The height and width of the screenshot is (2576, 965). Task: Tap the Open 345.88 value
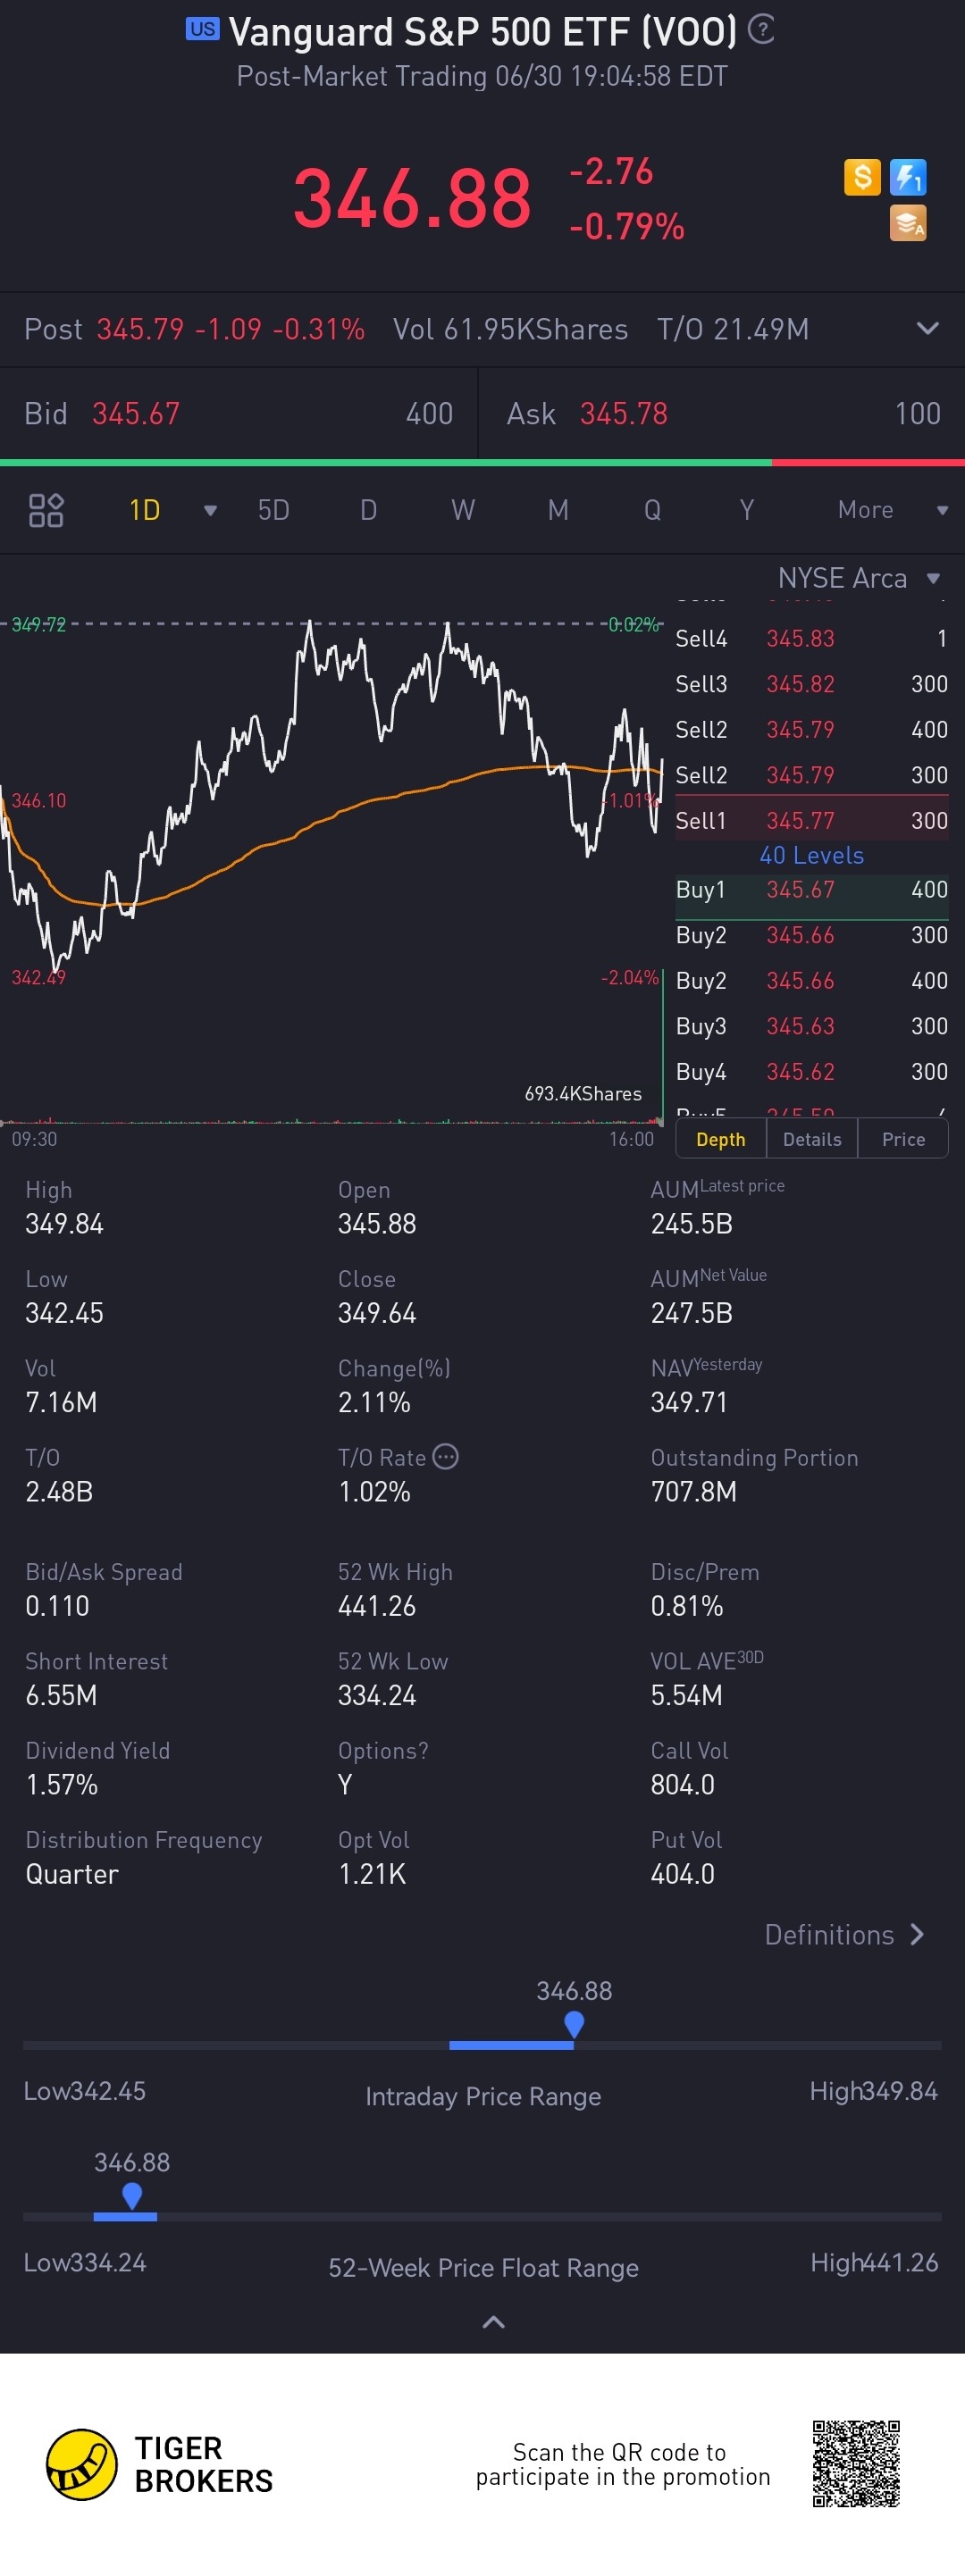377,1223
